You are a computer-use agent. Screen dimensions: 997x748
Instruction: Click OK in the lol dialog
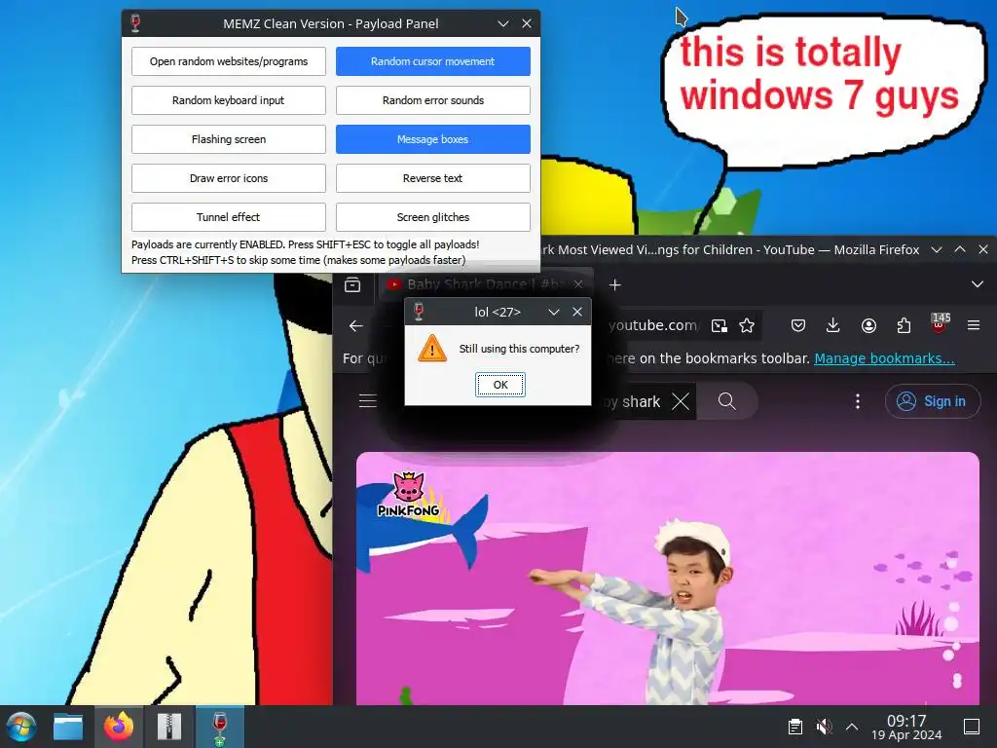(500, 385)
